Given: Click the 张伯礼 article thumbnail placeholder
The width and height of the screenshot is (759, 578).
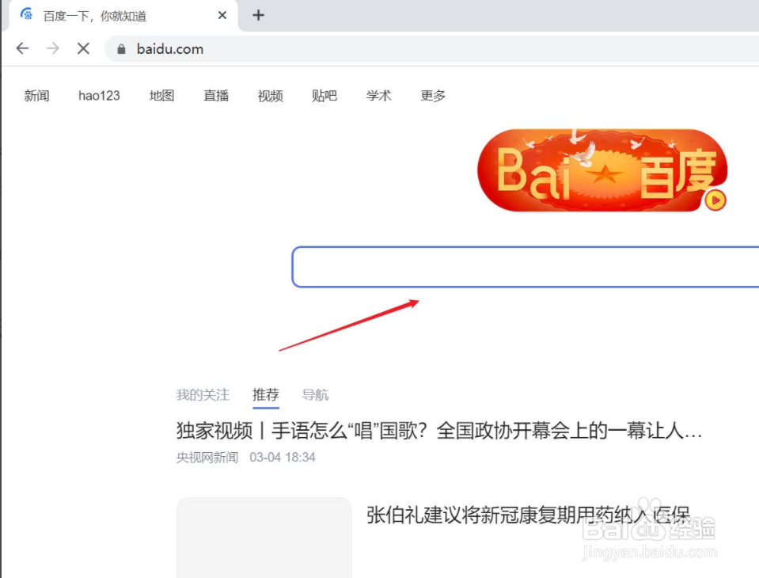Looking at the screenshot, I should coord(264,538).
